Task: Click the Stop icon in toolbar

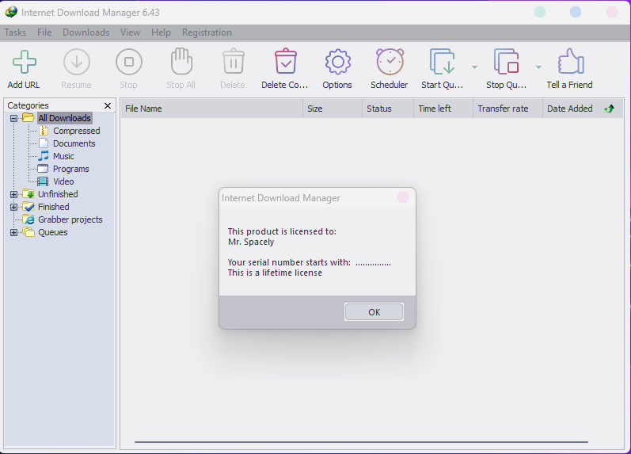Action: tap(129, 62)
